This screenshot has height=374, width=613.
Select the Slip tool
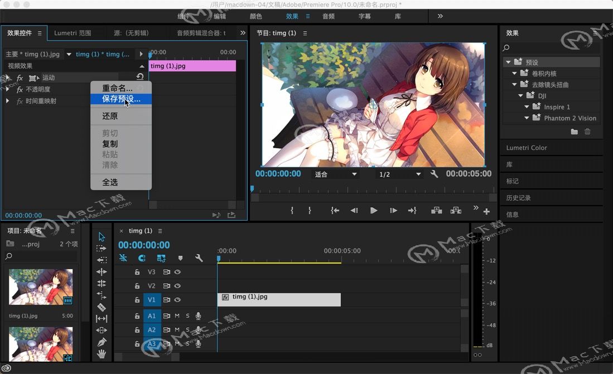pos(102,319)
